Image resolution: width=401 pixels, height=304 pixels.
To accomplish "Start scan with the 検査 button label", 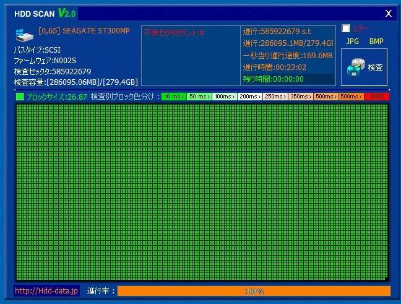I will [375, 67].
